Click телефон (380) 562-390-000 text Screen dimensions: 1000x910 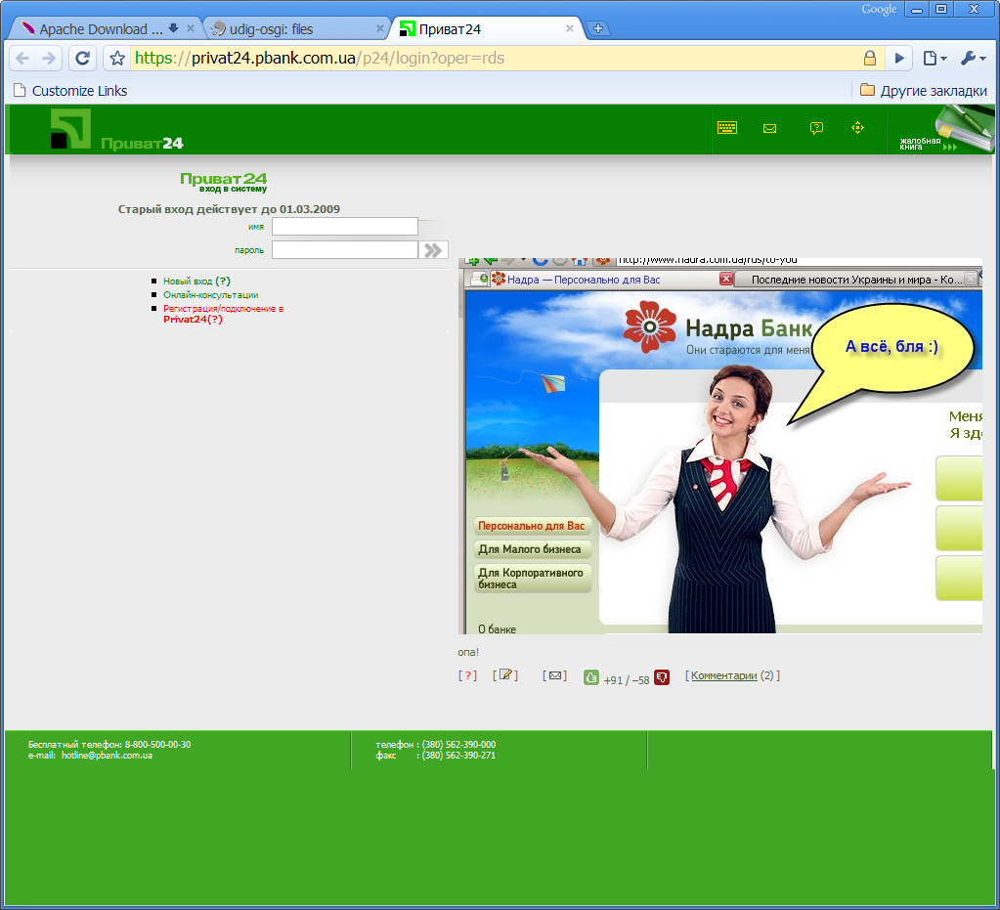pos(436,744)
